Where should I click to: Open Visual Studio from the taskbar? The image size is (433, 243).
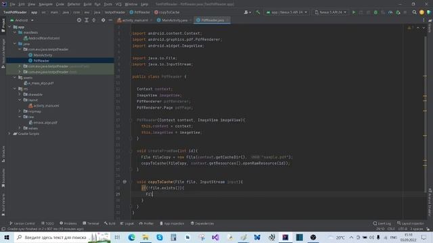(215, 237)
